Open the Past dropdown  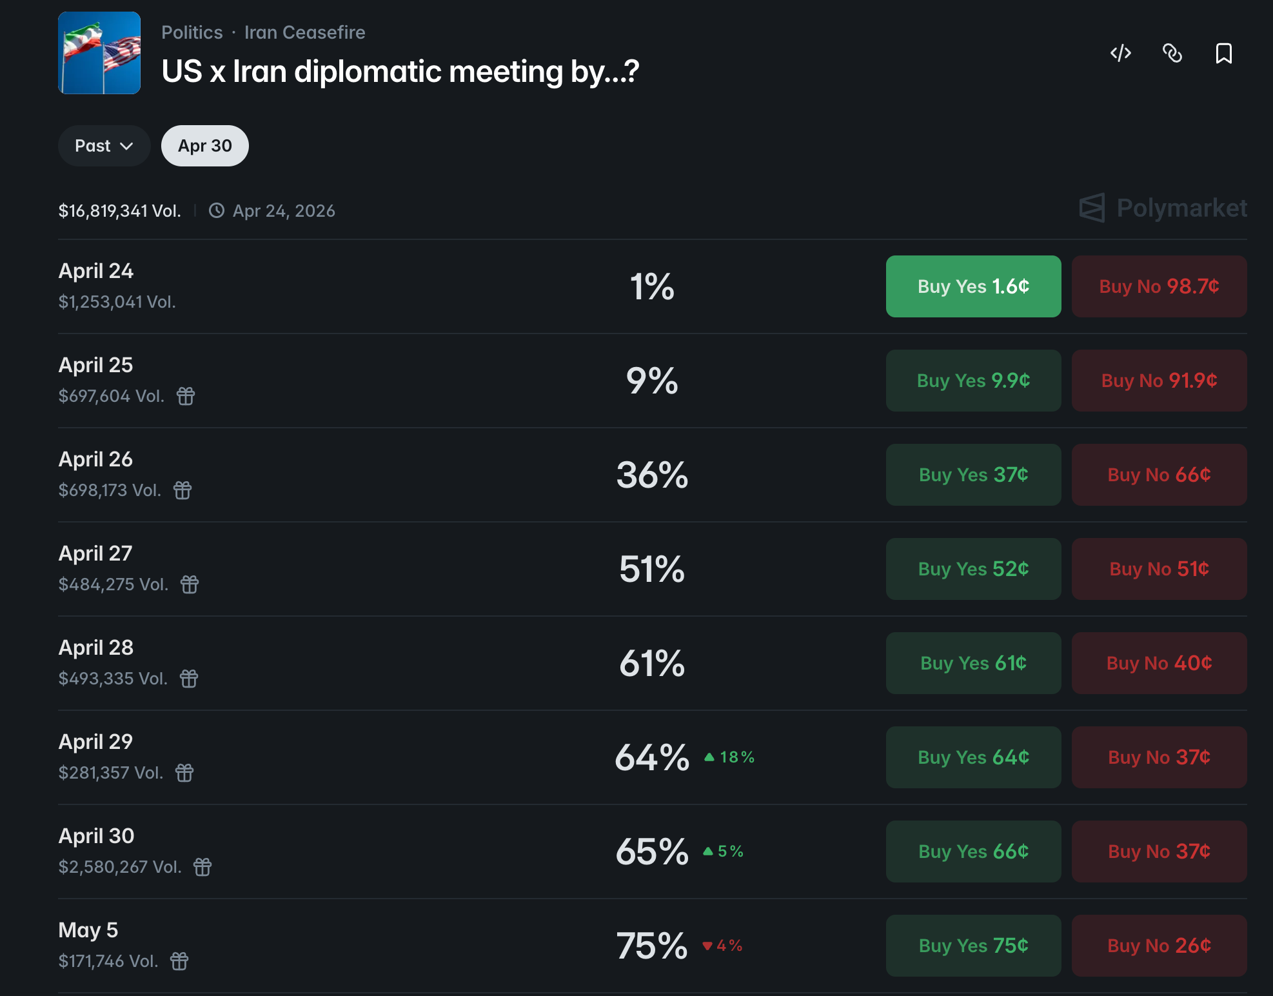(104, 146)
